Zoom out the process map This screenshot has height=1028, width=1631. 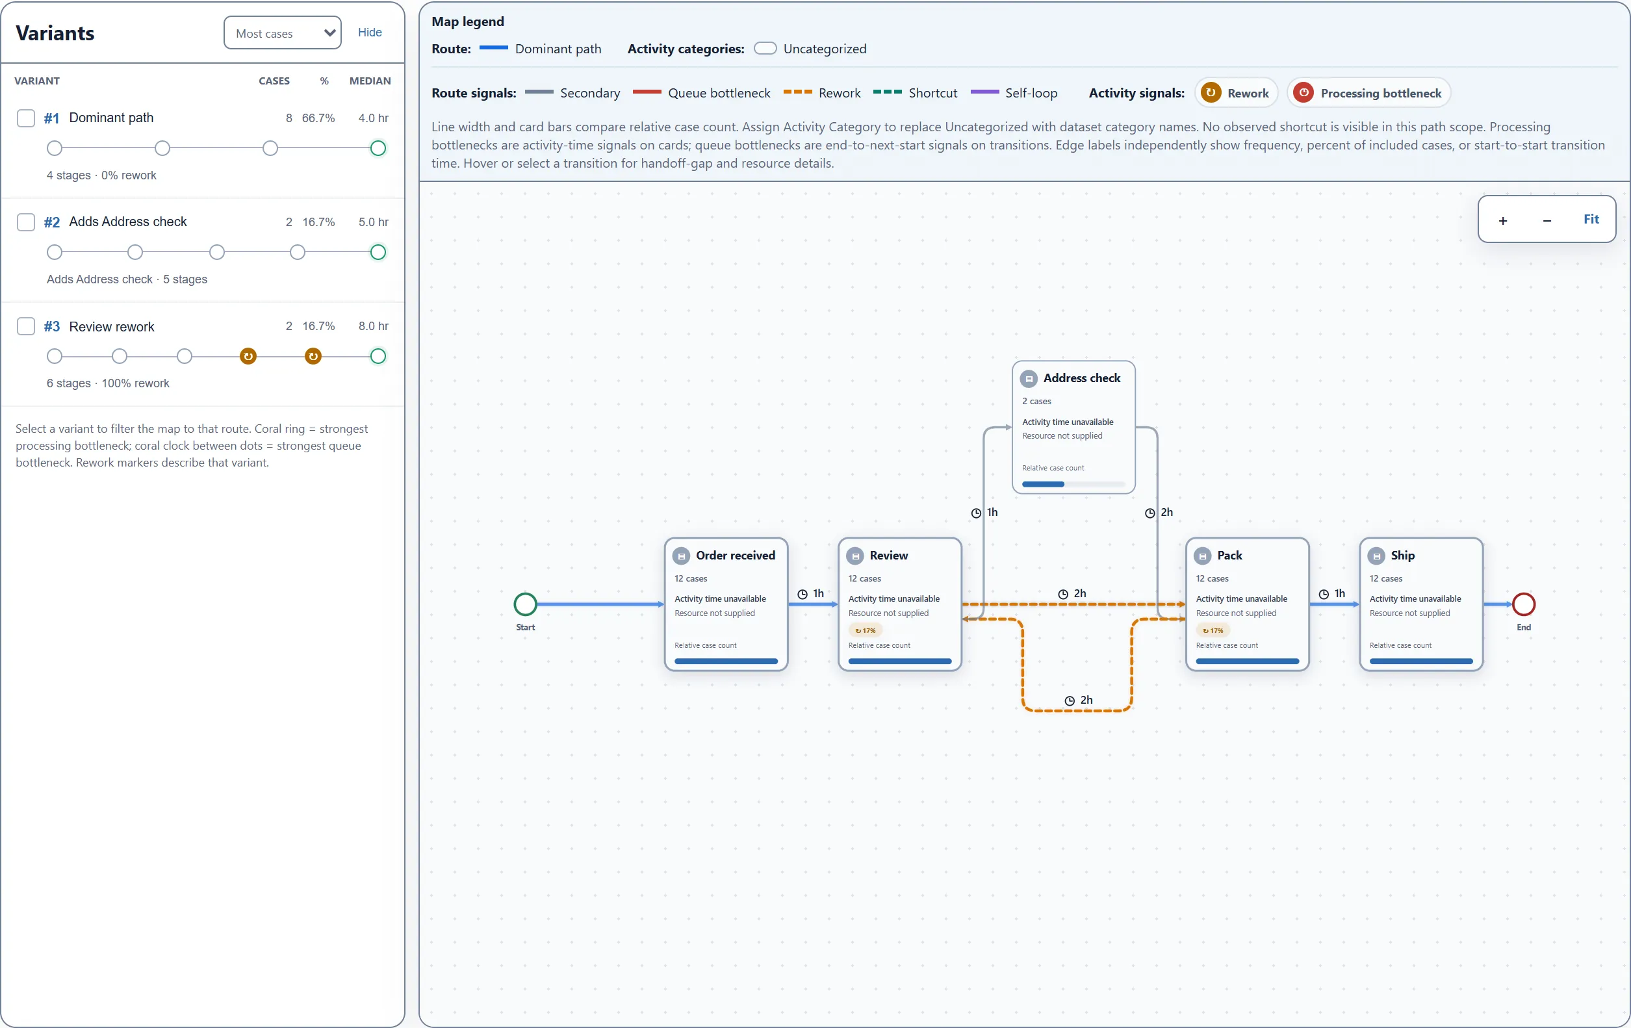[x=1547, y=220]
